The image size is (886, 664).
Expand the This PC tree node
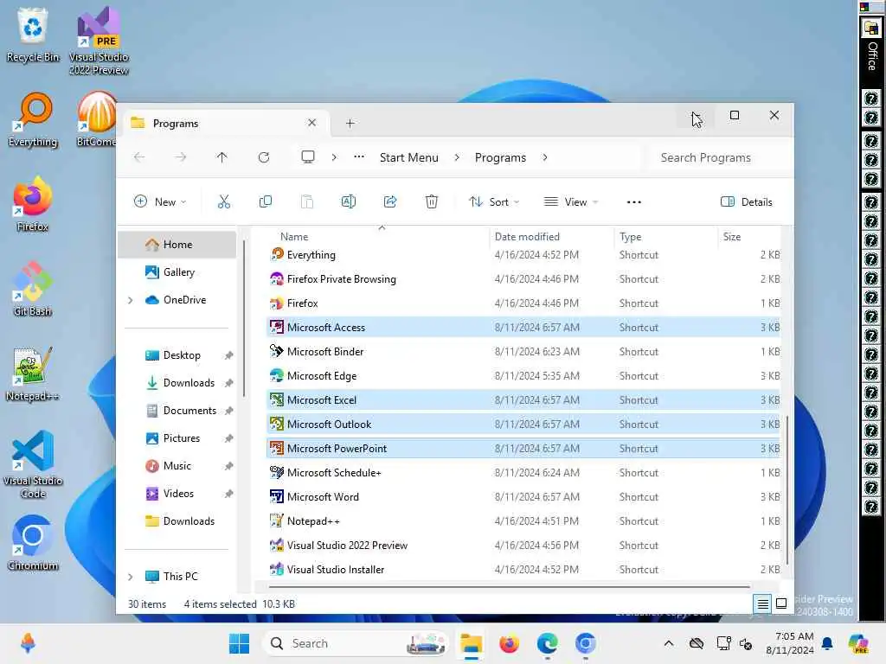[x=131, y=577]
